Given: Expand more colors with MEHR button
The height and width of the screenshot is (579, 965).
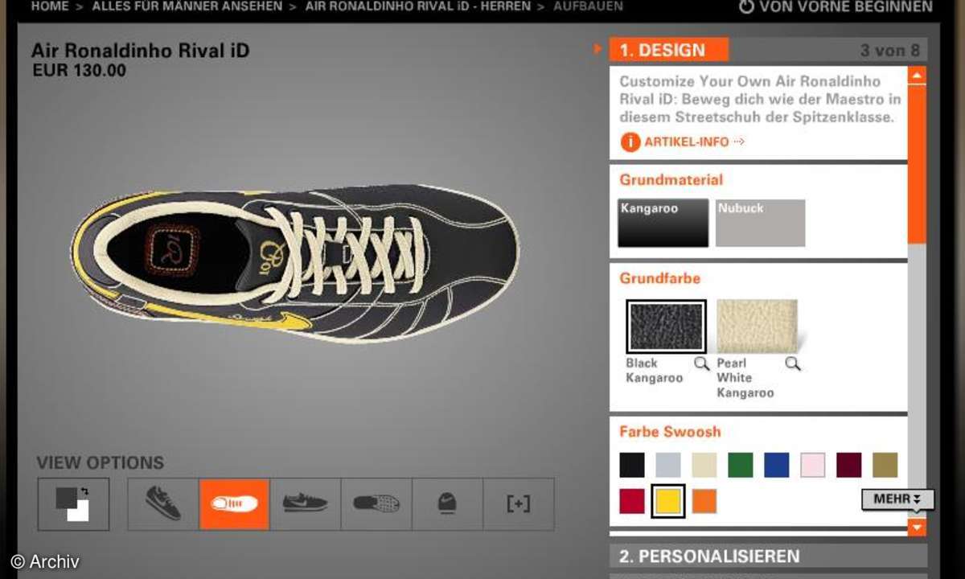Looking at the screenshot, I should pyautogui.click(x=897, y=499).
